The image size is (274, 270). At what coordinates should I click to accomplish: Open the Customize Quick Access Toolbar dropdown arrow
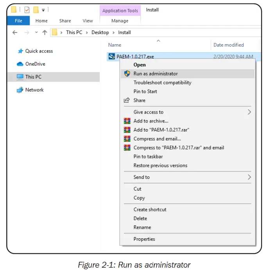[43, 10]
